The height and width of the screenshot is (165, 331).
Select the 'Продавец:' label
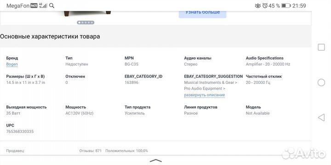(x=15, y=151)
